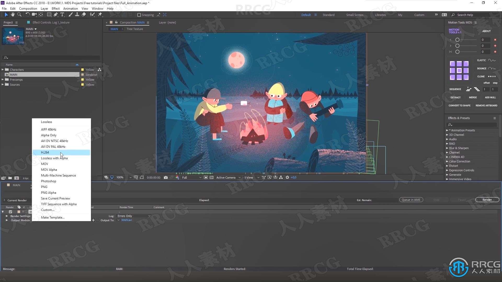Click the create new folder icon in Project panel
Image resolution: width=502 pixels, height=282 pixels.
coord(10,178)
